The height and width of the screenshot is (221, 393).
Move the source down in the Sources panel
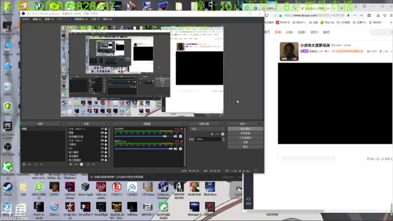[93, 165]
